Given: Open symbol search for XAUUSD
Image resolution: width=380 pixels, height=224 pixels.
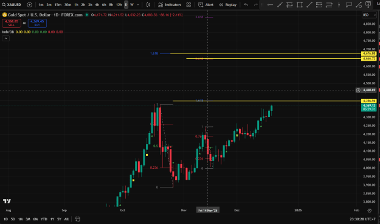Looking at the screenshot, I should tap(12, 5).
